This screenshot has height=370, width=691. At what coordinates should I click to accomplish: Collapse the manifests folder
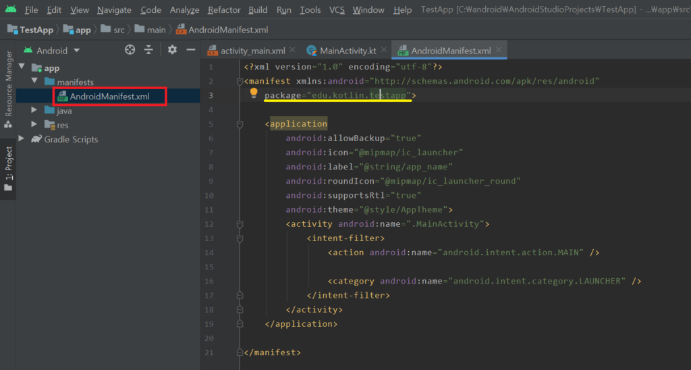click(x=34, y=82)
